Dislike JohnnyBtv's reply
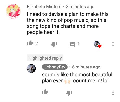Viewport: 120px width, 102px height. [x=69, y=93]
